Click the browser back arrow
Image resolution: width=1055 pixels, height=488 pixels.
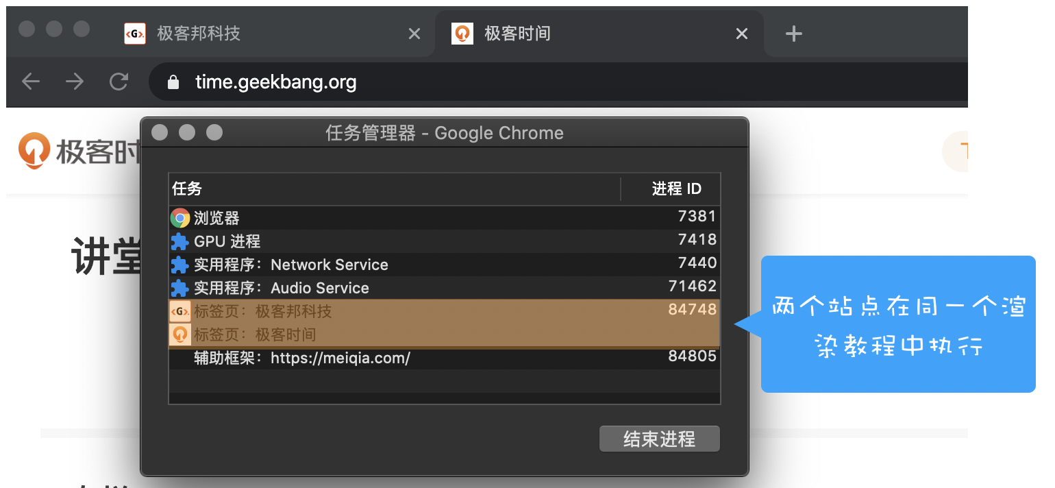[x=31, y=82]
